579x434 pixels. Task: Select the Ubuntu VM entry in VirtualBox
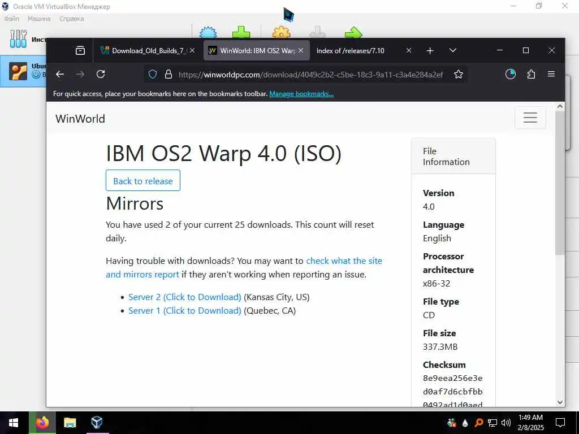pos(23,71)
